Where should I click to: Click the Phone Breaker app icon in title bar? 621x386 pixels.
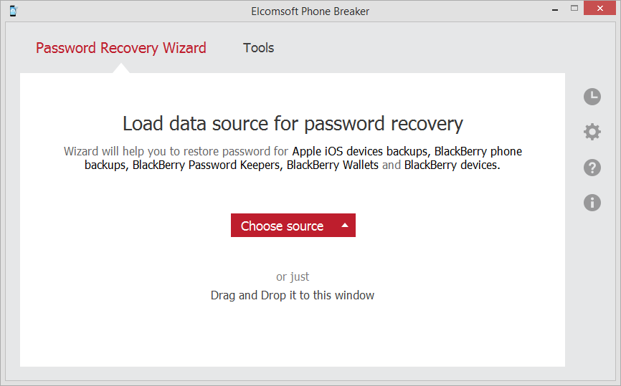point(14,11)
